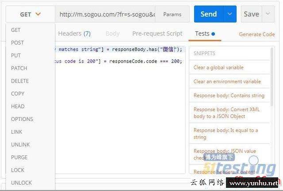This screenshot has width=283, height=191.
Task: Click the request URL input field
Action: [105, 14]
